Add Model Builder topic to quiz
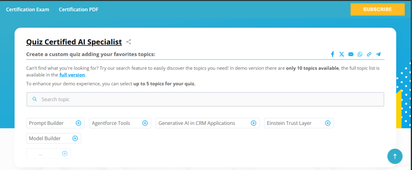 click(x=75, y=139)
